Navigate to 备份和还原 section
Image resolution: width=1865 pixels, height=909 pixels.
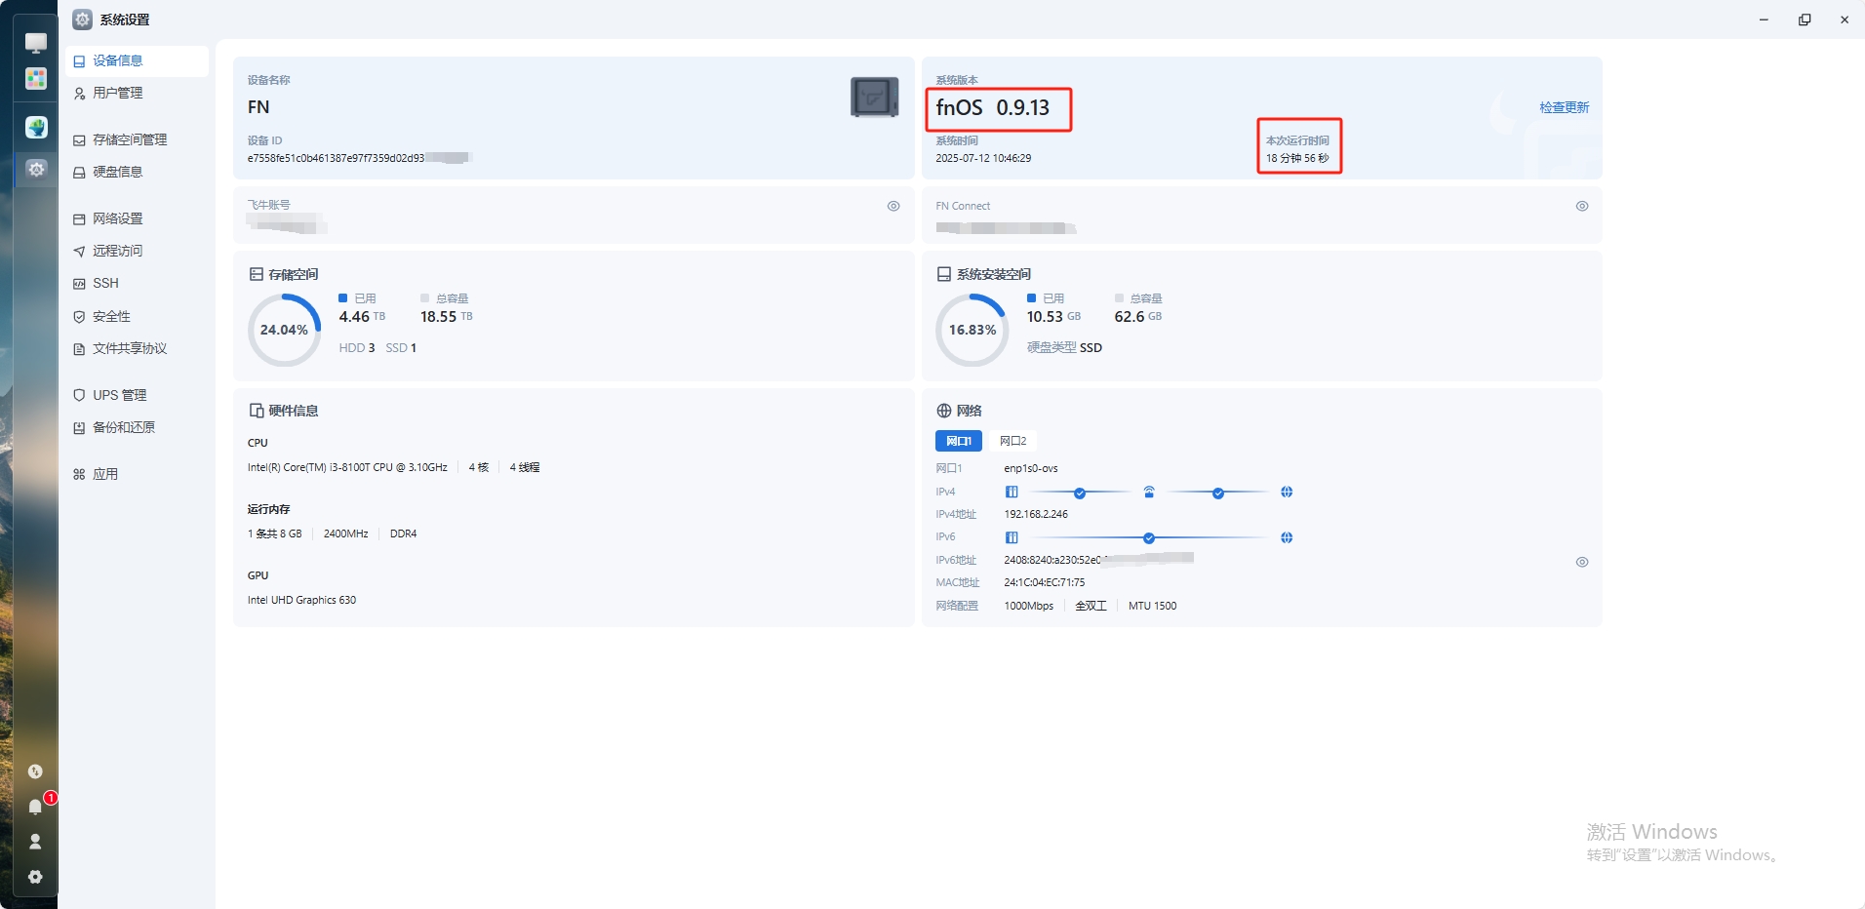coord(123,427)
